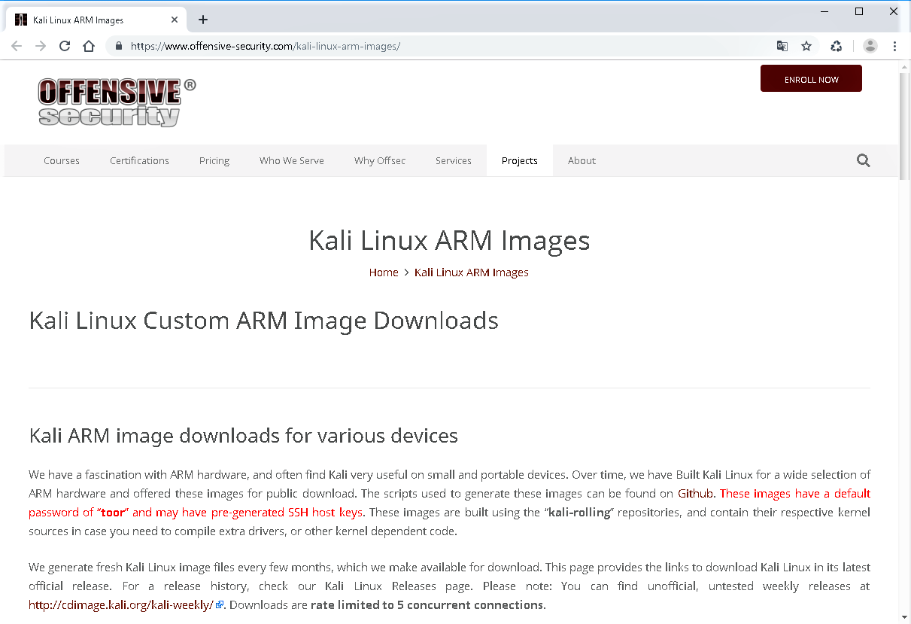The image size is (911, 624).
Task: Reload the current page
Action: pos(65,46)
